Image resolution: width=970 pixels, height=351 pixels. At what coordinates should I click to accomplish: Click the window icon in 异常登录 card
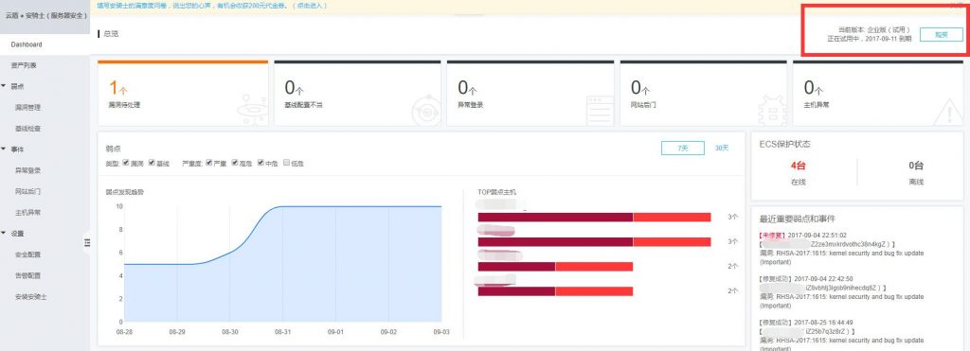click(599, 109)
